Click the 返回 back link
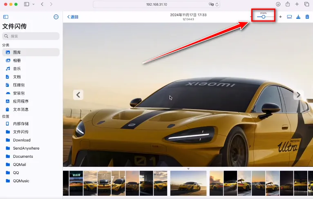Screen dimensions: 313x199 [73, 17]
